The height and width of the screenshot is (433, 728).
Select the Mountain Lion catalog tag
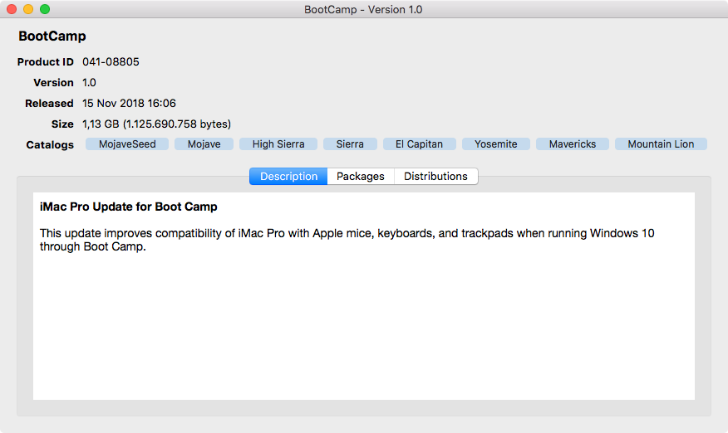pyautogui.click(x=661, y=144)
